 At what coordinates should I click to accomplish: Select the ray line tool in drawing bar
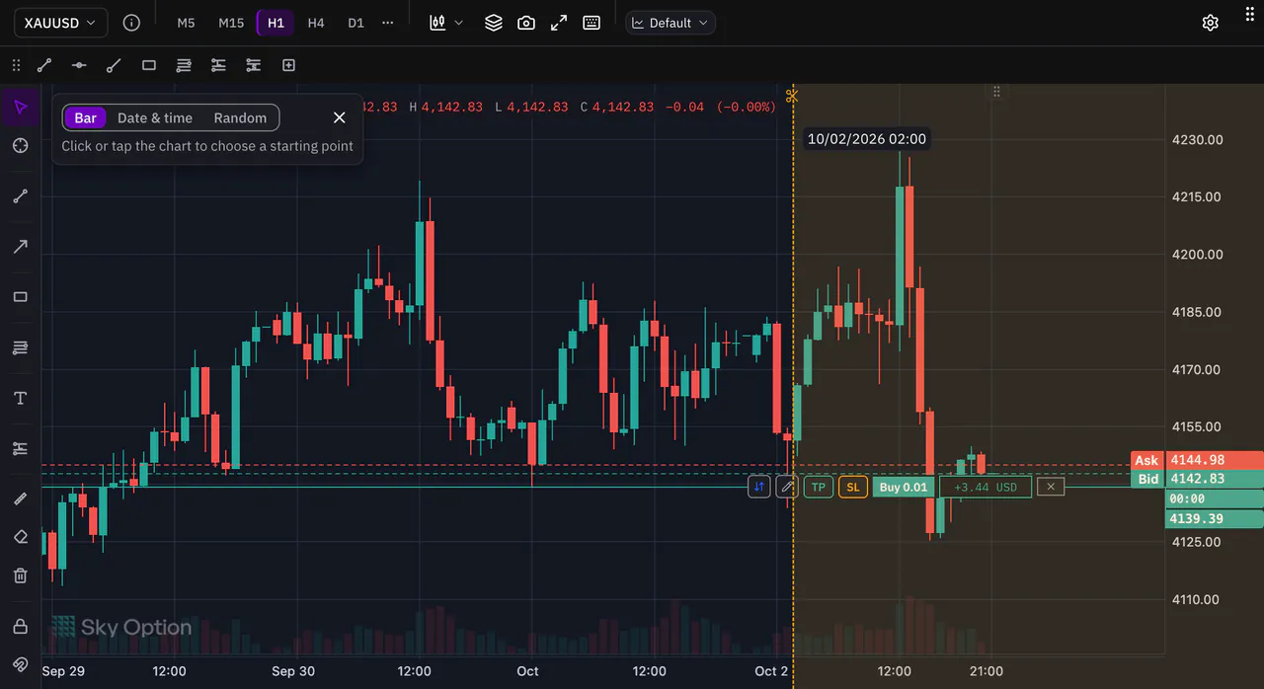(x=114, y=65)
